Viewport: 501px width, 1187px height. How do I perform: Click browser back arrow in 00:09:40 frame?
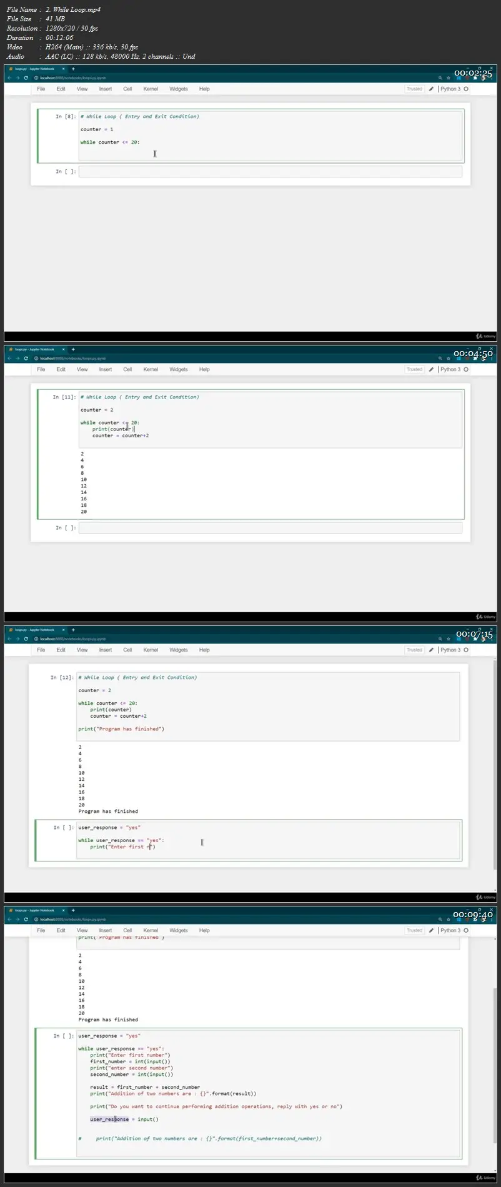pos(9,920)
